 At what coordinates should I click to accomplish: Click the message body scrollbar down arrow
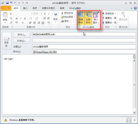[x=134, y=112]
